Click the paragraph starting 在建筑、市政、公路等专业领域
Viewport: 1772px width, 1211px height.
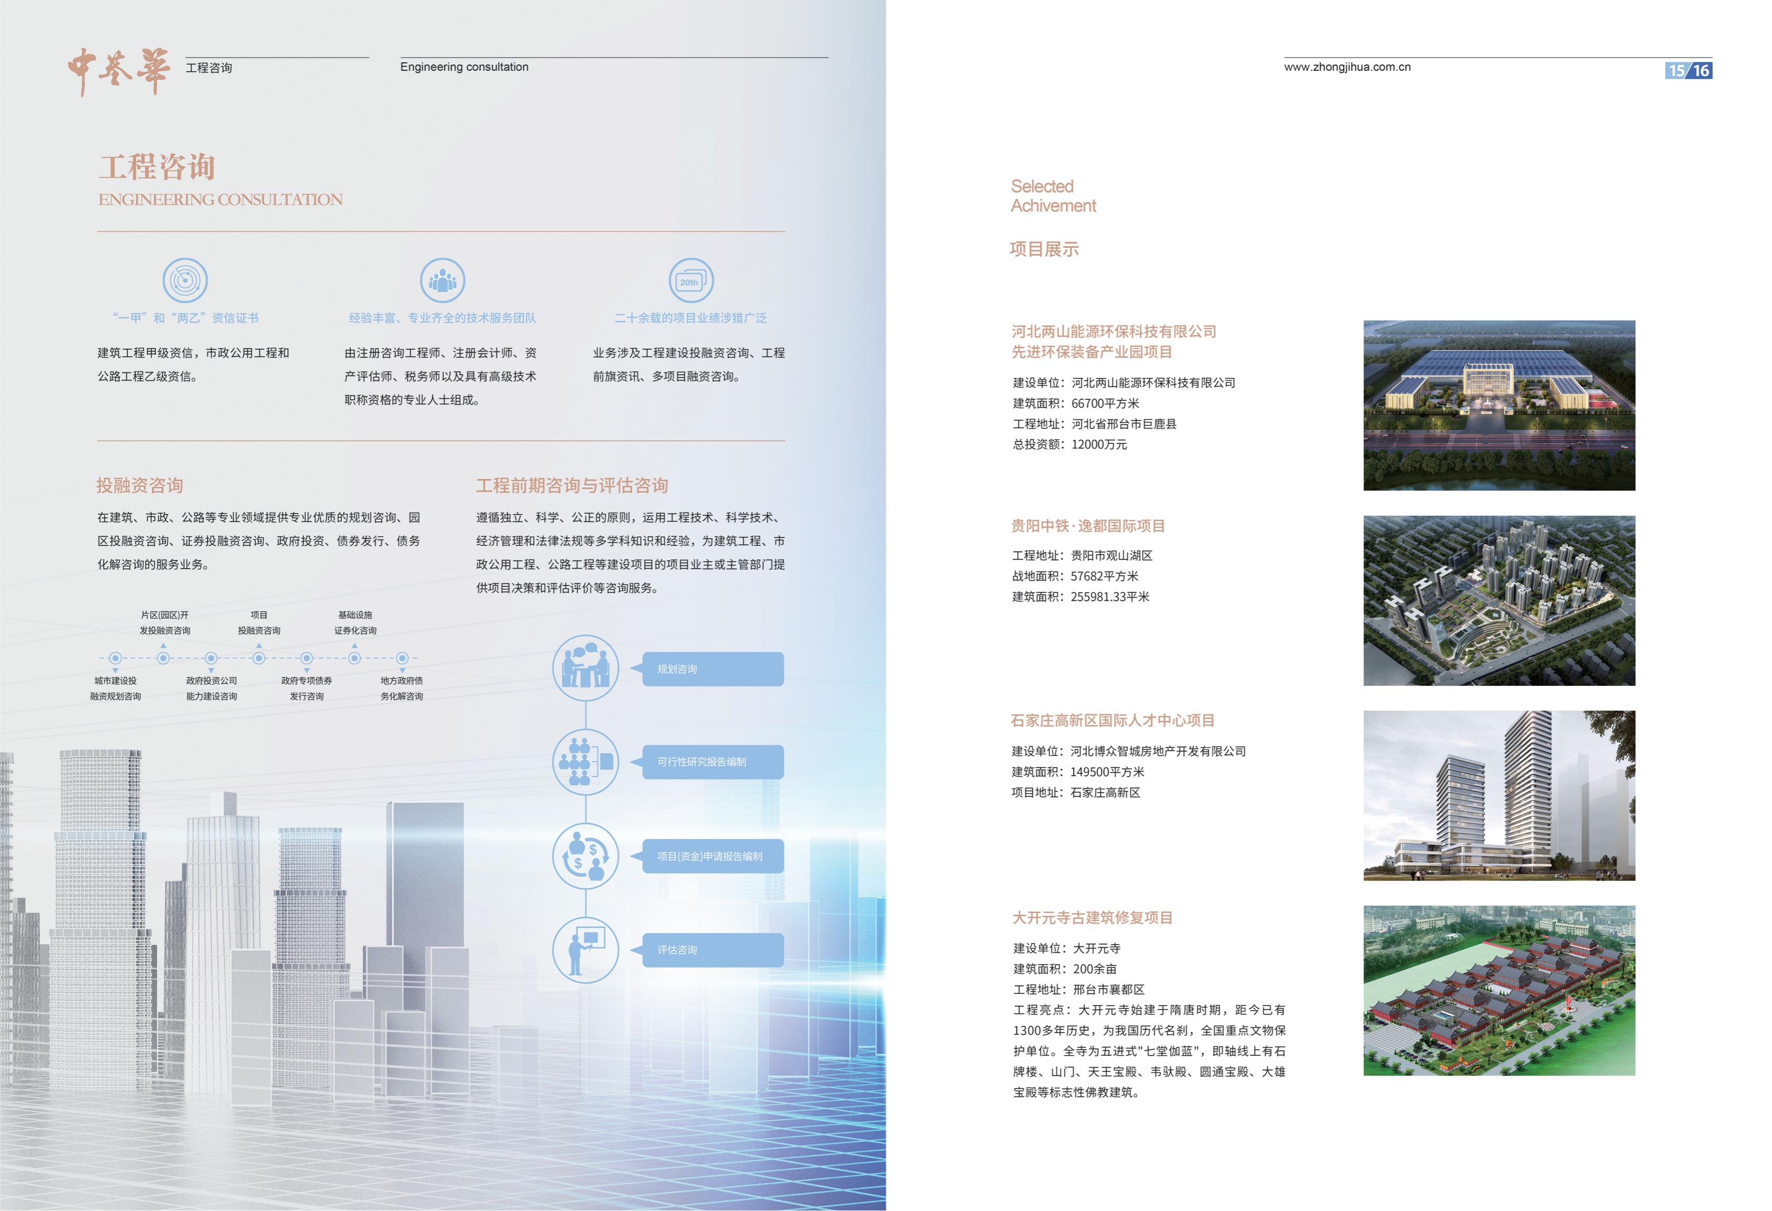(258, 541)
